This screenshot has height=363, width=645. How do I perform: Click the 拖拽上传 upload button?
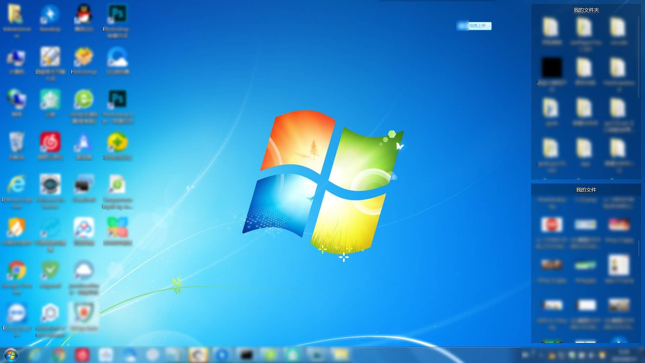point(474,26)
